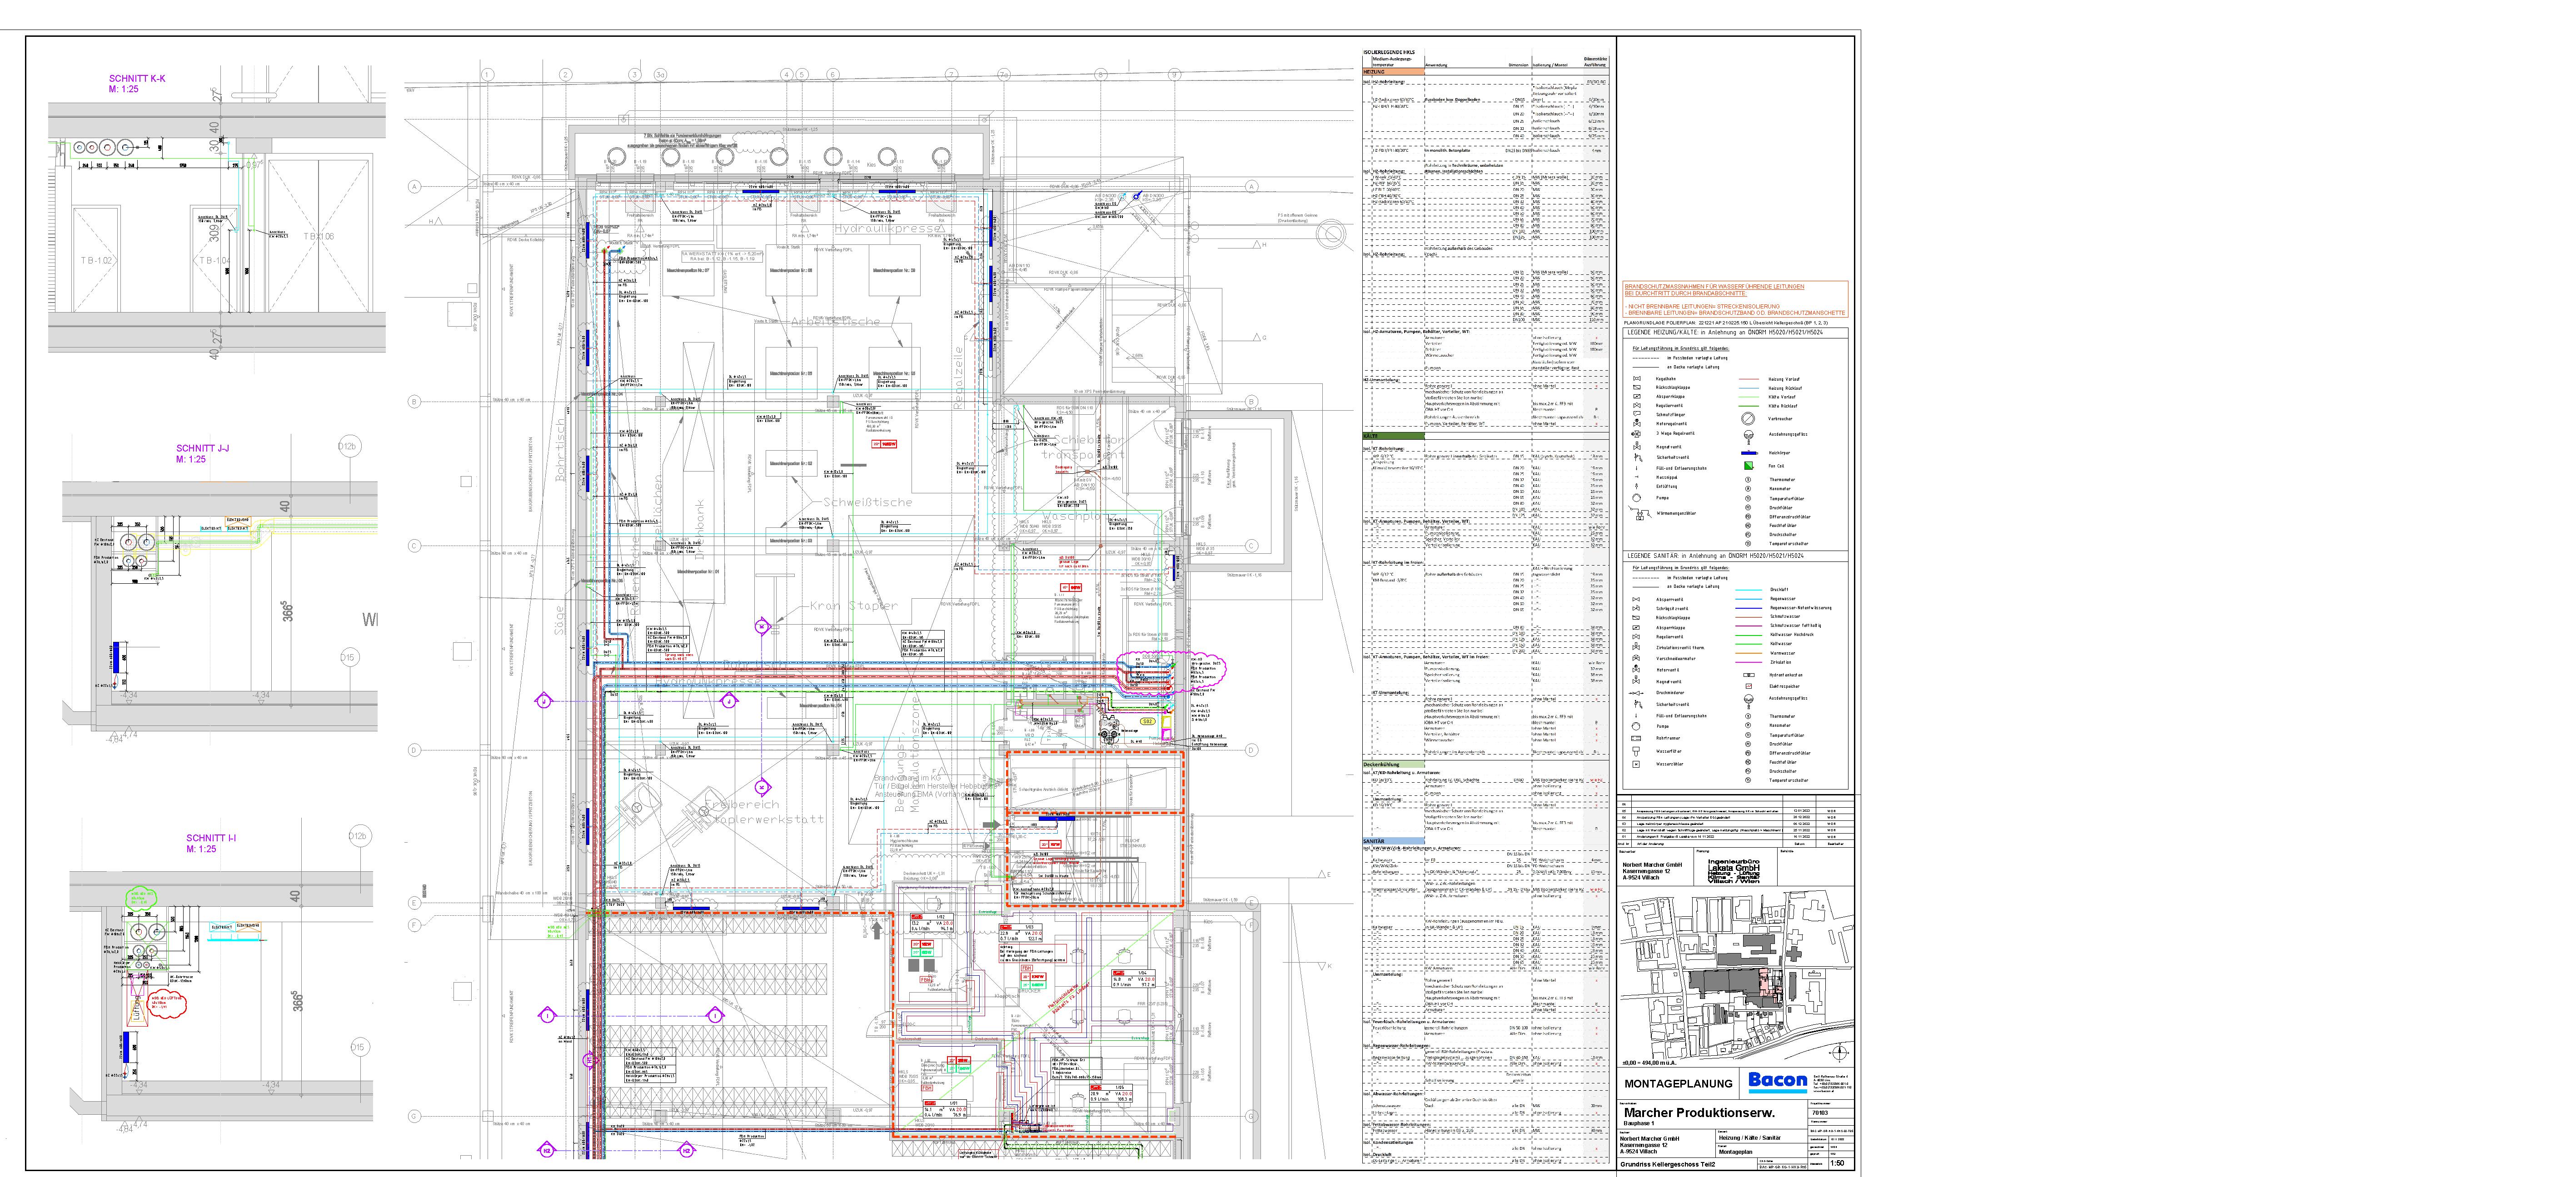Image resolution: width=2576 pixels, height=1177 pixels.
Task: Click the Fan Coil green legend symbol
Action: [x=1748, y=465]
